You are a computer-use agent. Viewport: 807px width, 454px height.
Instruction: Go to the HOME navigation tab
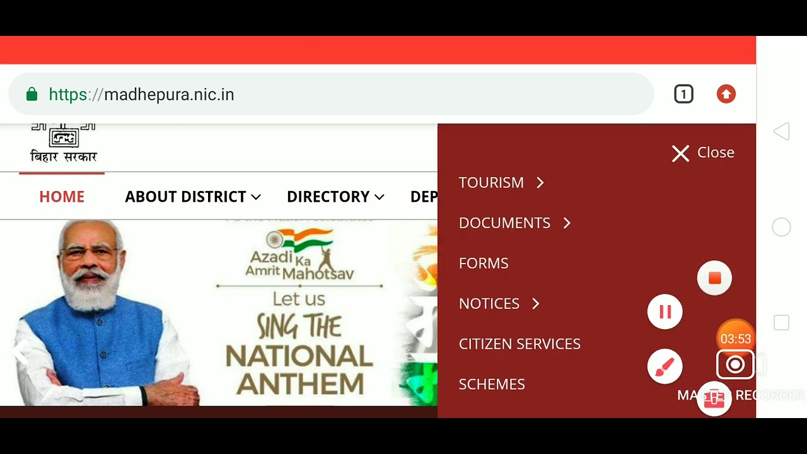[62, 197]
